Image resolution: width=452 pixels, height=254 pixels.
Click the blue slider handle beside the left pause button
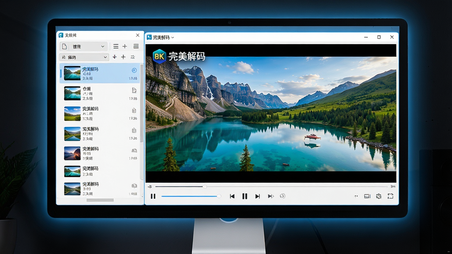pos(219,196)
